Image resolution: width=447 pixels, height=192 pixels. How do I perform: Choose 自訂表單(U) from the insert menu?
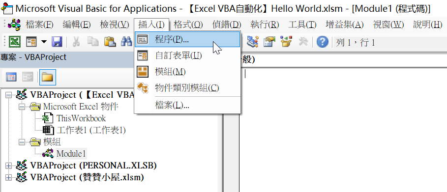[187, 55]
